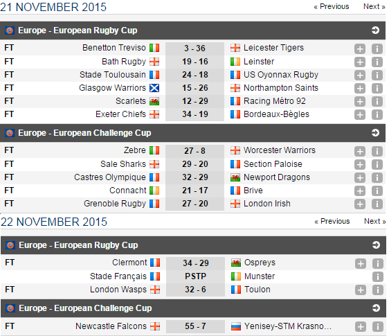
Task: Click plus icon for Bath Rugby vs Leinster
Action: click(360, 62)
